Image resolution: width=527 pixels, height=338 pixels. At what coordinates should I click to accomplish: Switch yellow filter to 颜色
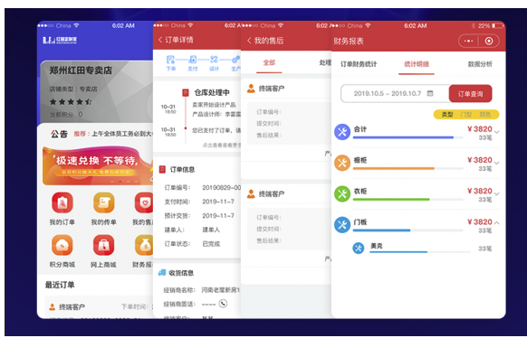[x=485, y=115]
